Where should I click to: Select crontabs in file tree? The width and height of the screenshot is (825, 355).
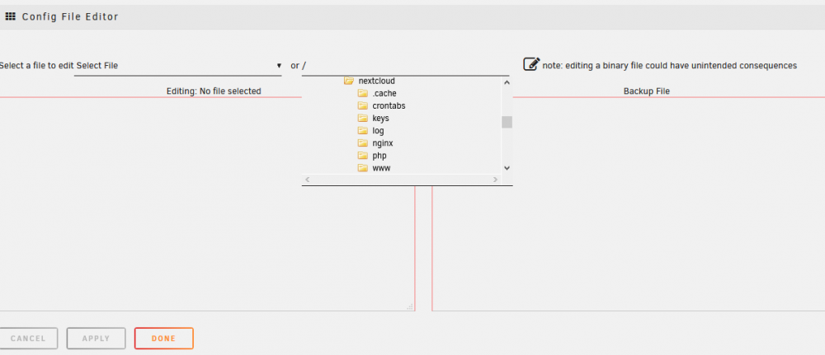[x=389, y=105]
